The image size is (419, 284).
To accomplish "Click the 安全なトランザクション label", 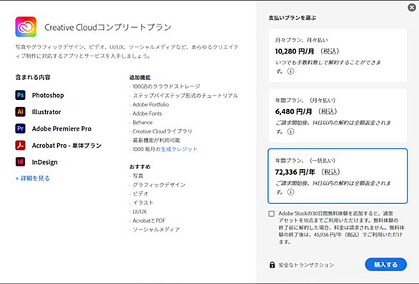I will (x=306, y=265).
